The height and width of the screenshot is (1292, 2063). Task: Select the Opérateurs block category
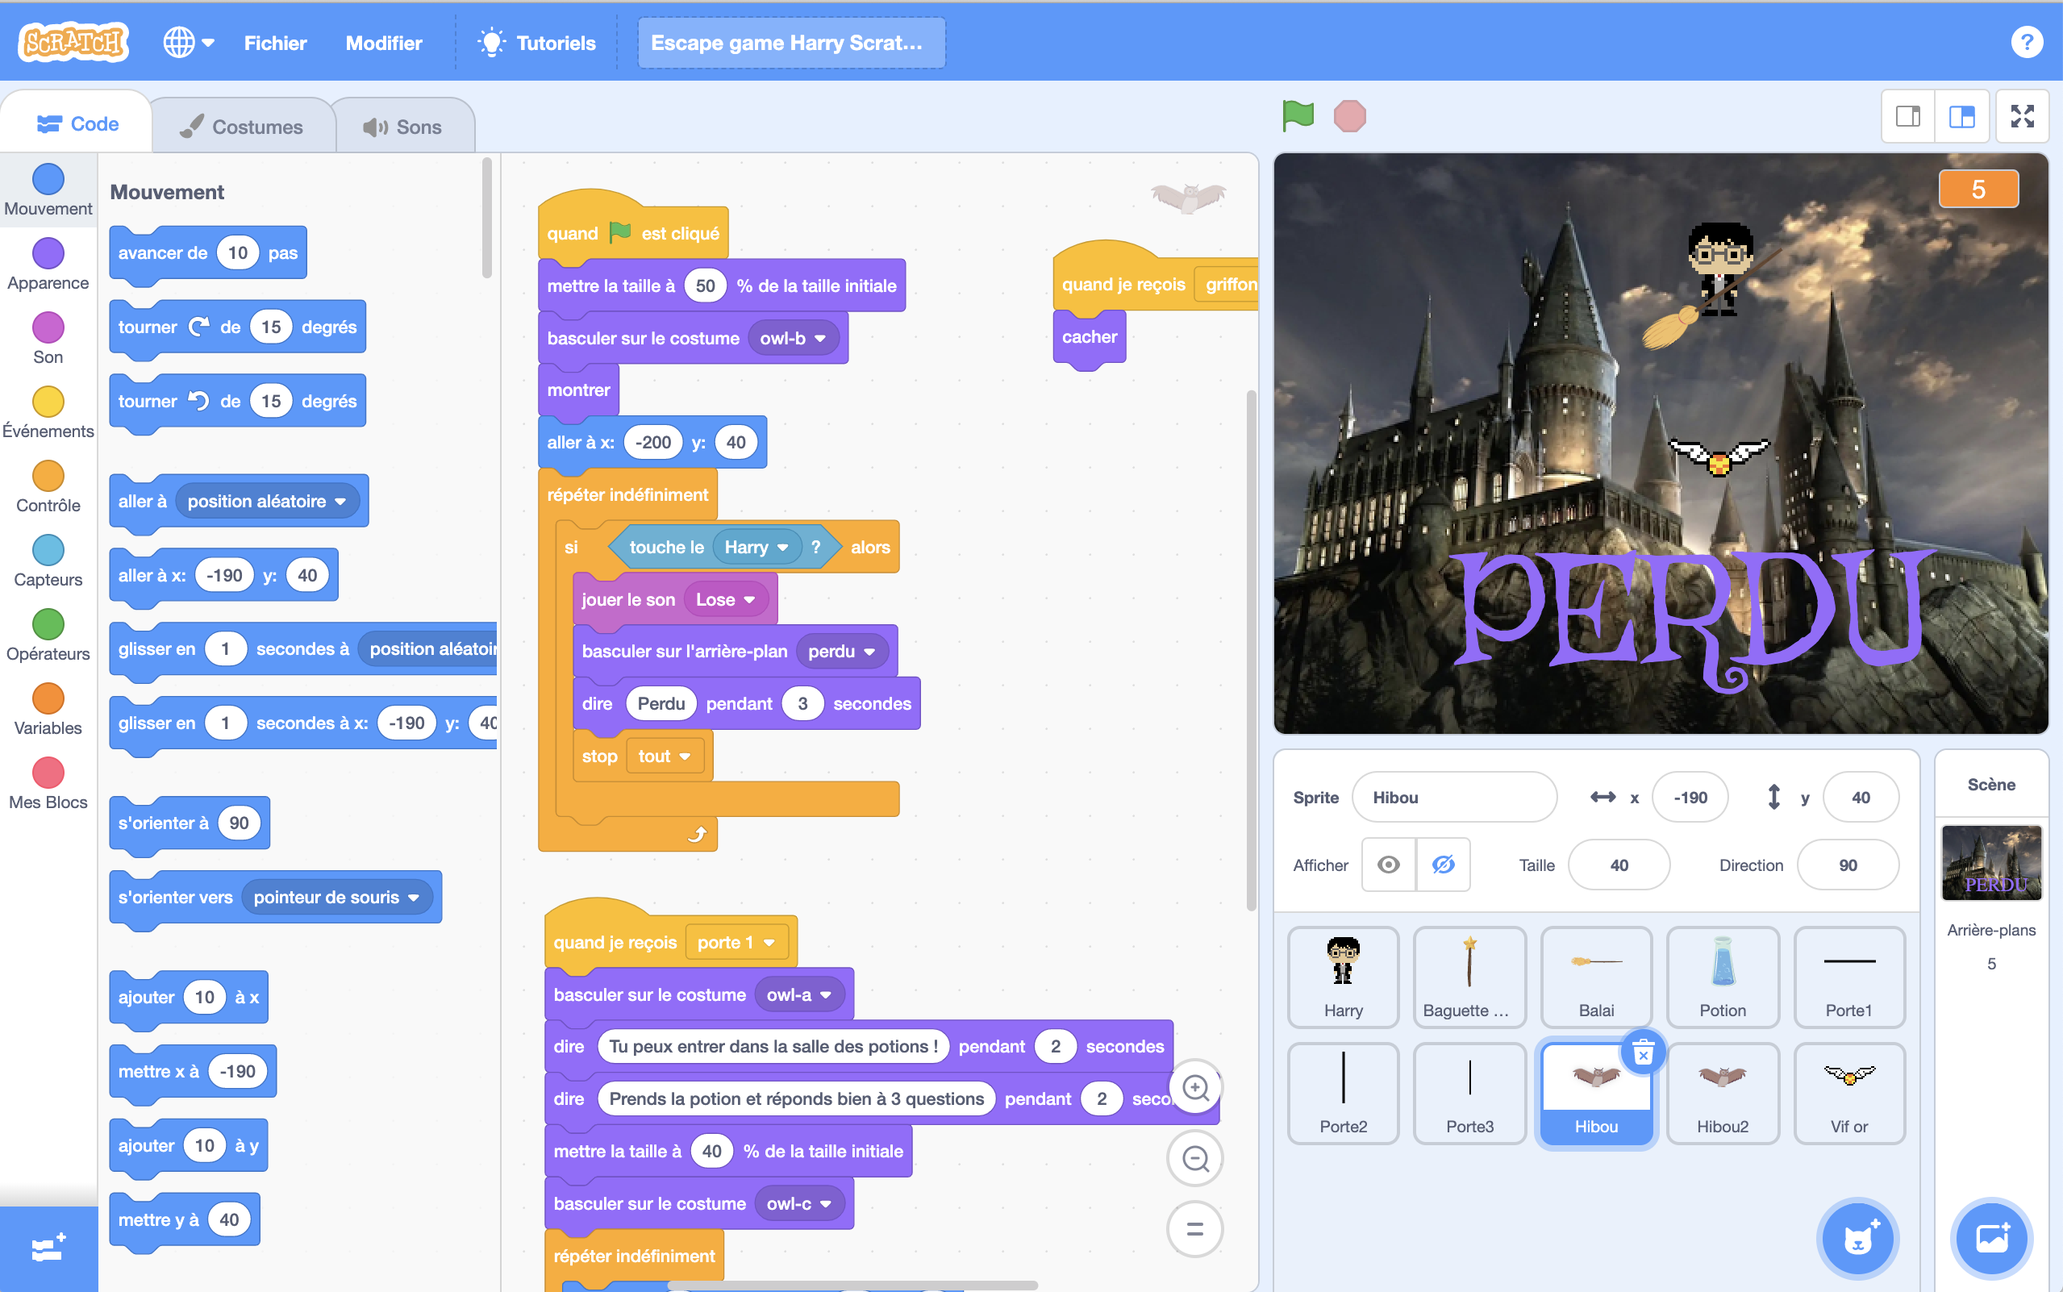48,636
